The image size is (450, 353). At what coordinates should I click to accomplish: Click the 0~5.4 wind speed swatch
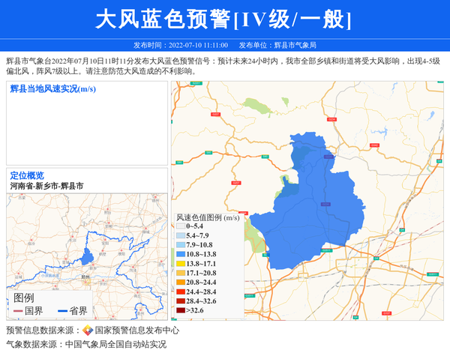180,226
